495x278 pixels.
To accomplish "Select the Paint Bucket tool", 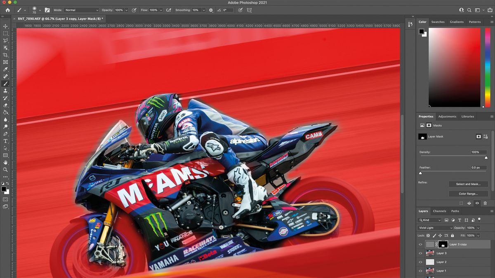I will point(5,112).
